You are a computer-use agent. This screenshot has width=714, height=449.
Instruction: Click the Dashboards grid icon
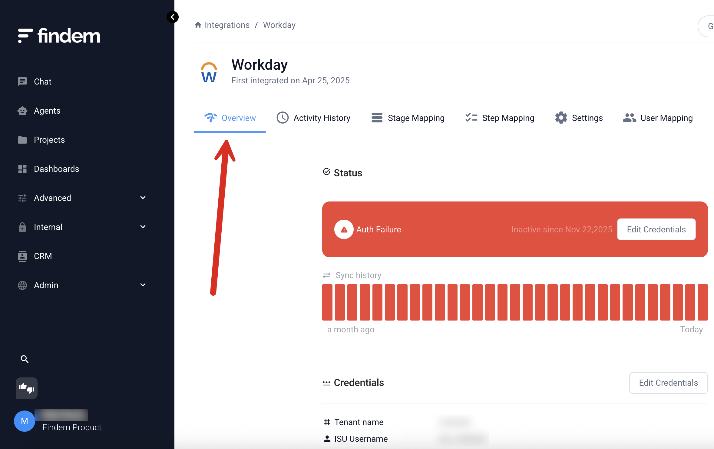coord(22,169)
